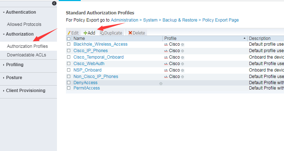The image size is (284, 151).
Task: Click the Cisco logo in NSP_Onboard row
Action: click(166, 70)
